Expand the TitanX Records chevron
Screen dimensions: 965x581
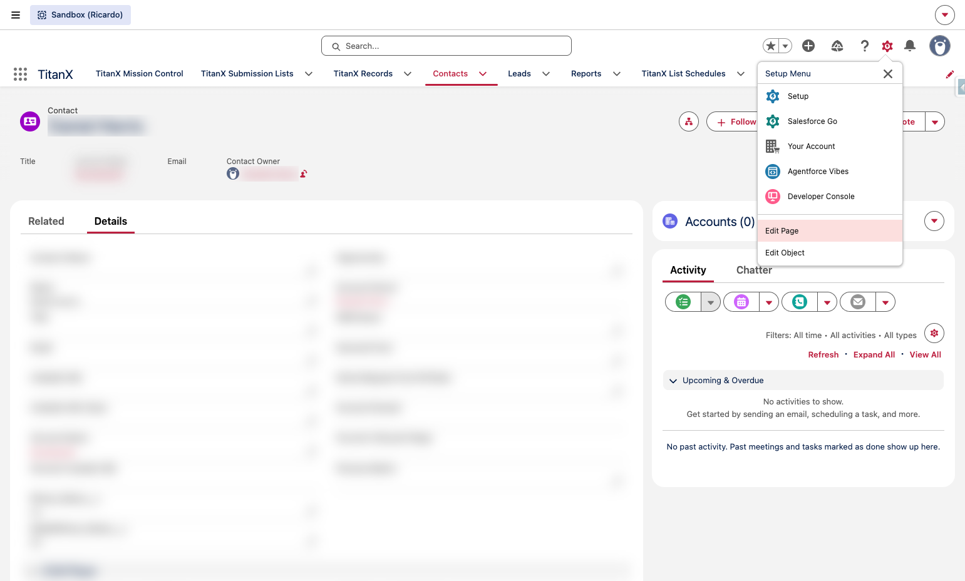click(x=408, y=74)
